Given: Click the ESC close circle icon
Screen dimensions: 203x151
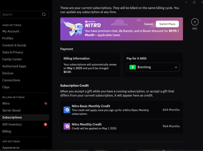Looking at the screenshot, I should (195, 22).
